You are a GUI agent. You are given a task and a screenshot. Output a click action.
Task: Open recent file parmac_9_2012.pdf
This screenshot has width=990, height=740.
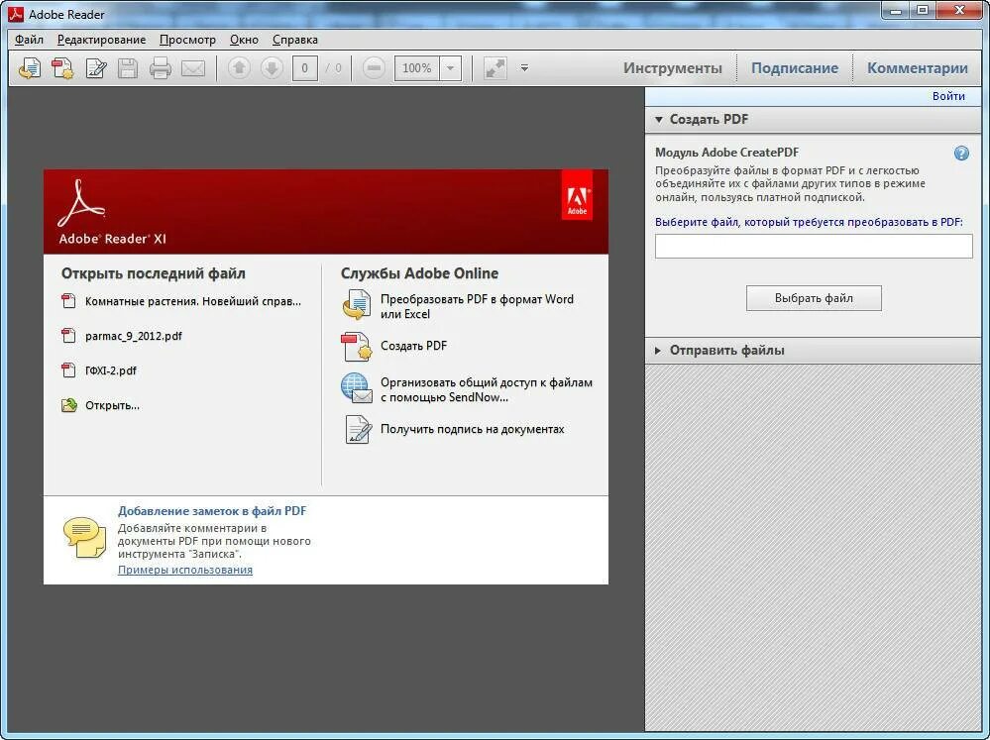(133, 336)
